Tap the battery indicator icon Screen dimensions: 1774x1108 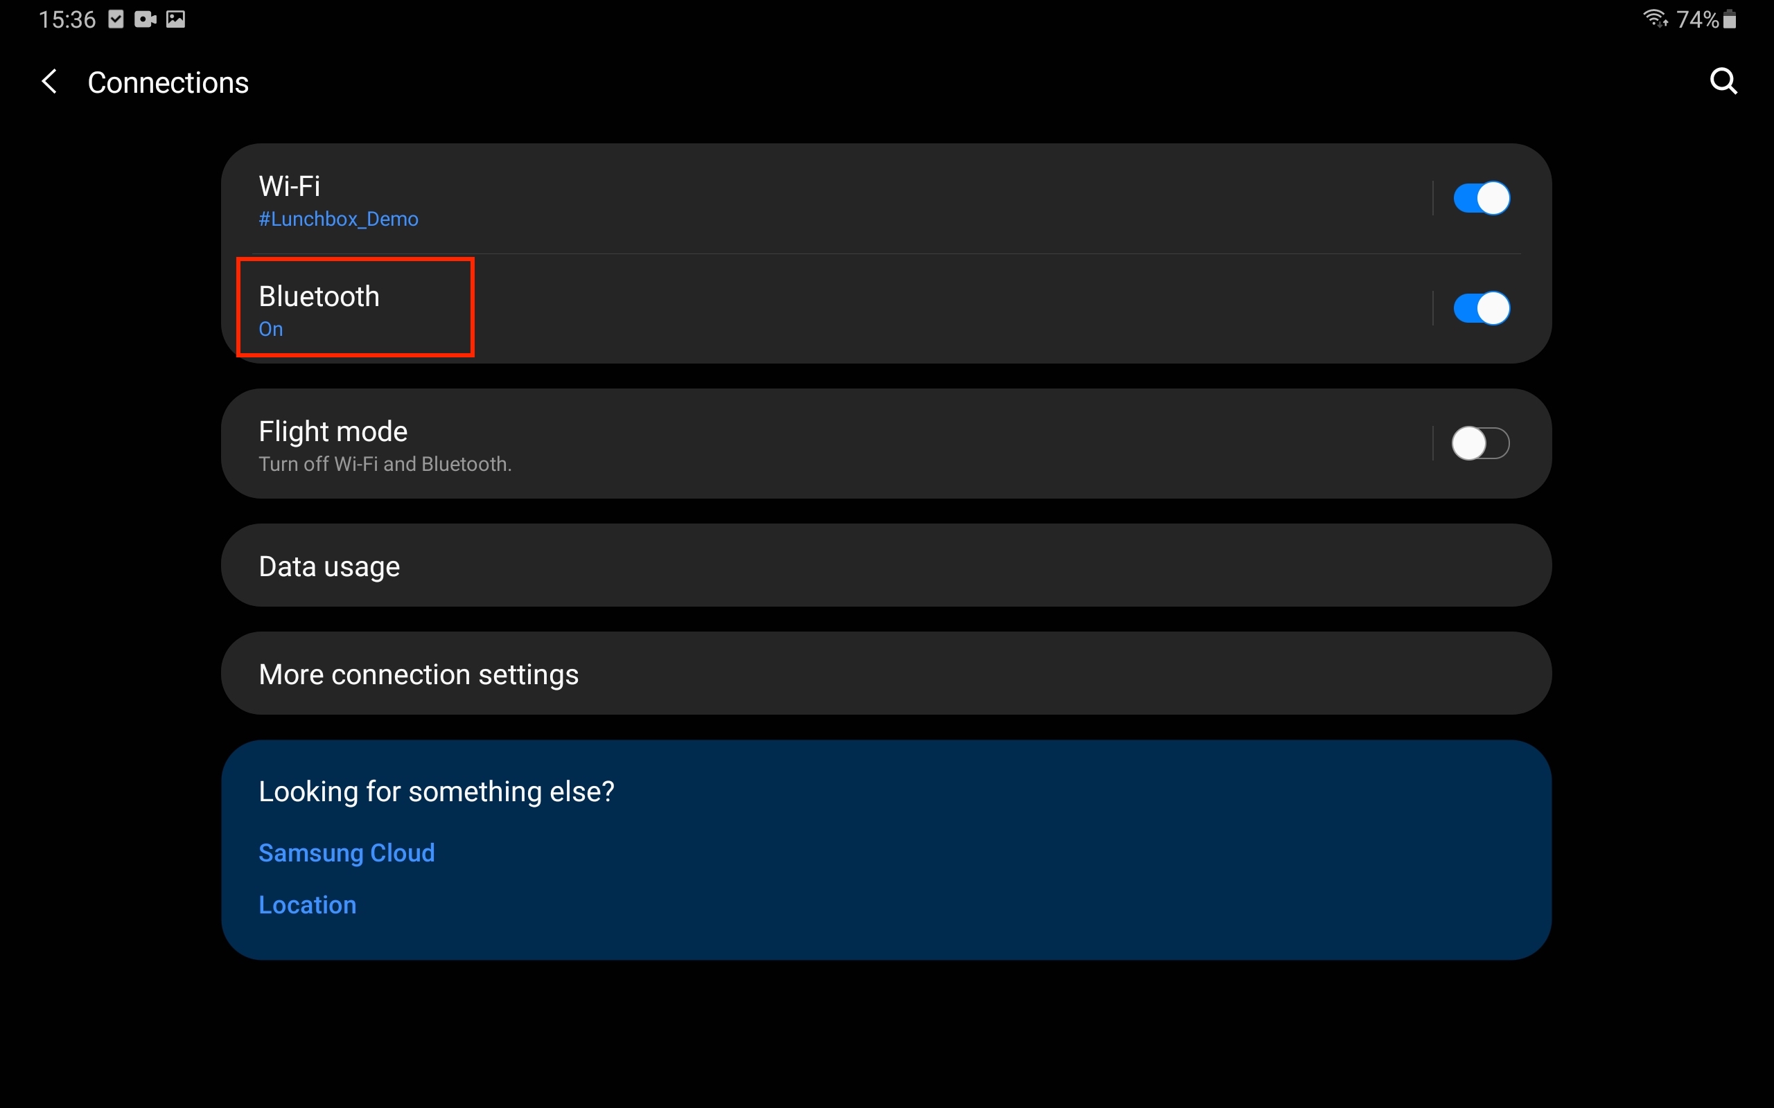(x=1729, y=18)
